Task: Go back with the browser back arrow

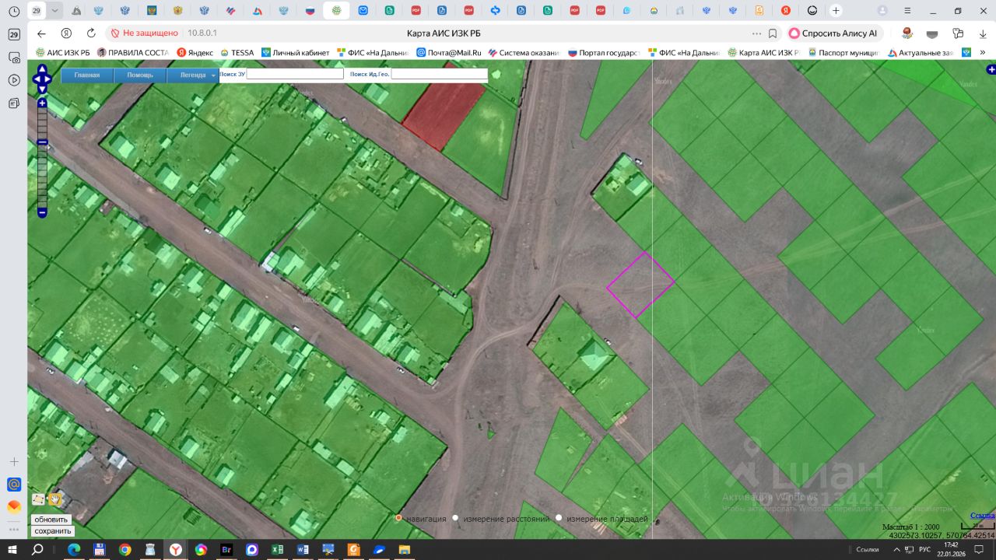Action: coord(41,33)
